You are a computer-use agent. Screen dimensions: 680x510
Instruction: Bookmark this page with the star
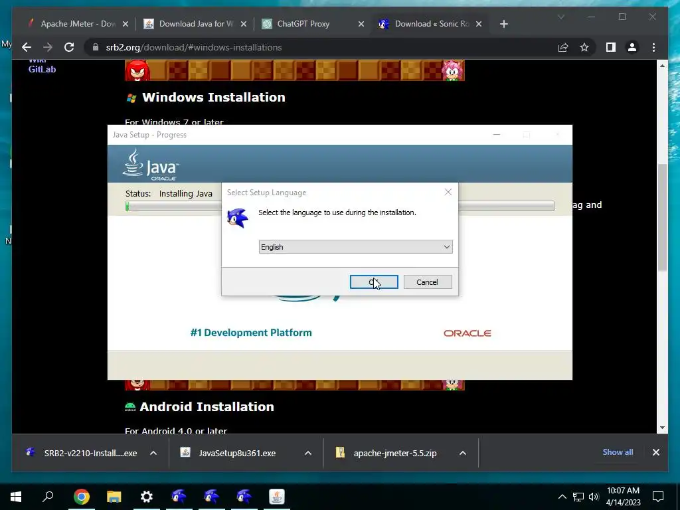[x=584, y=47]
